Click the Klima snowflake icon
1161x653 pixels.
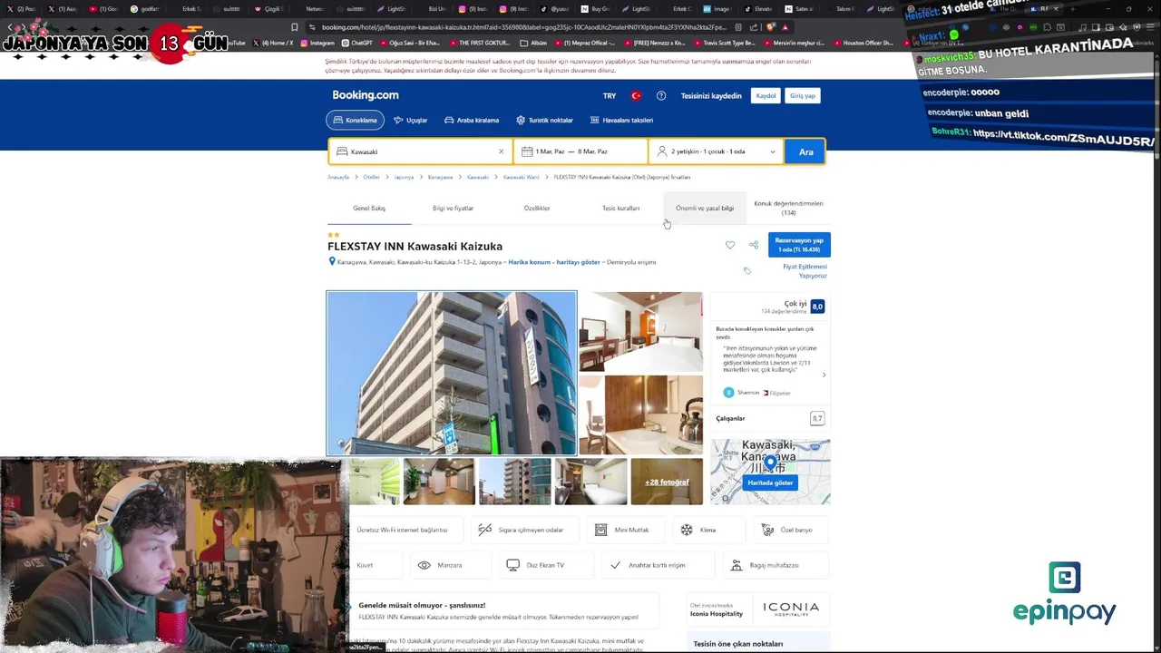coord(687,530)
